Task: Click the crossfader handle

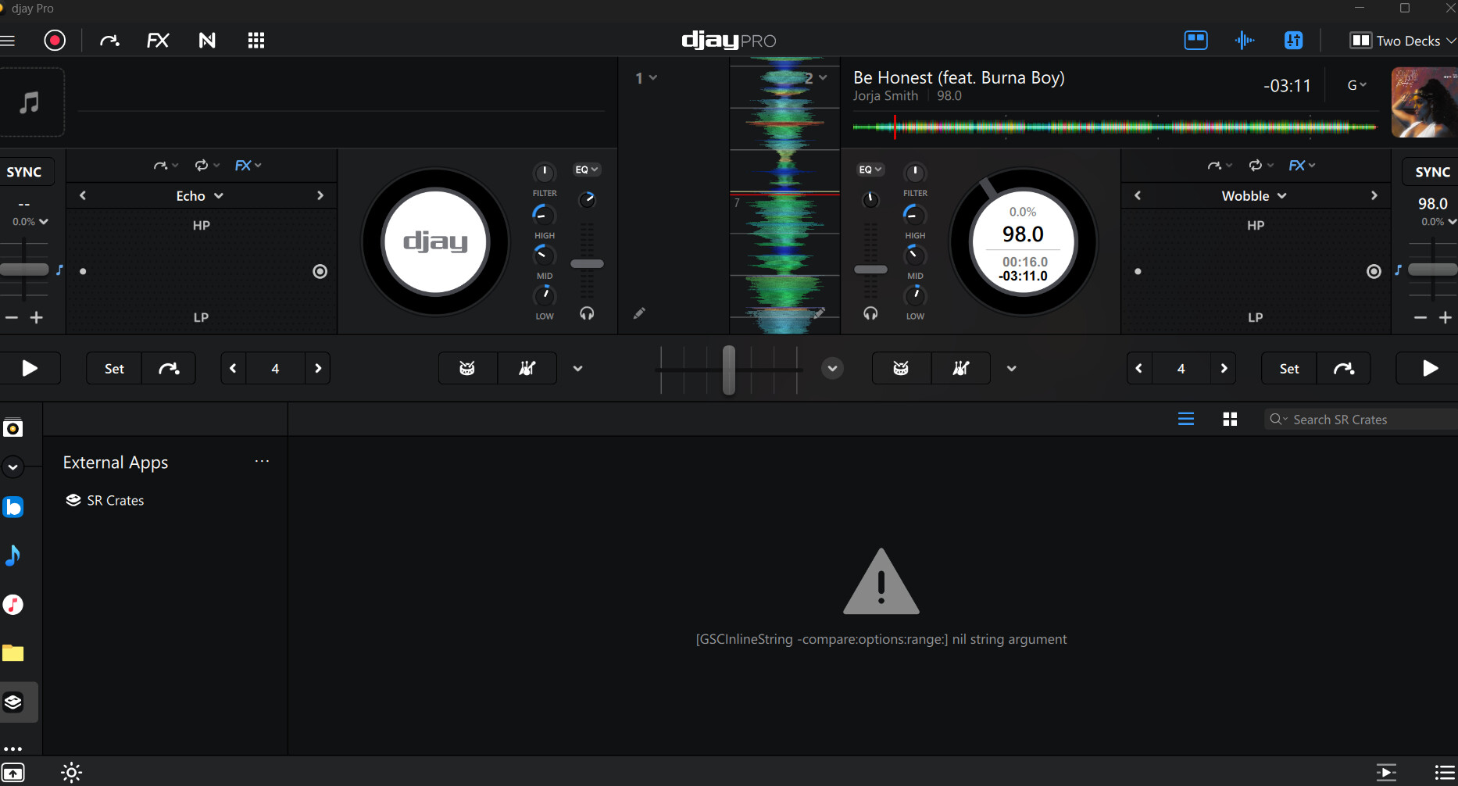Action: 729,370
